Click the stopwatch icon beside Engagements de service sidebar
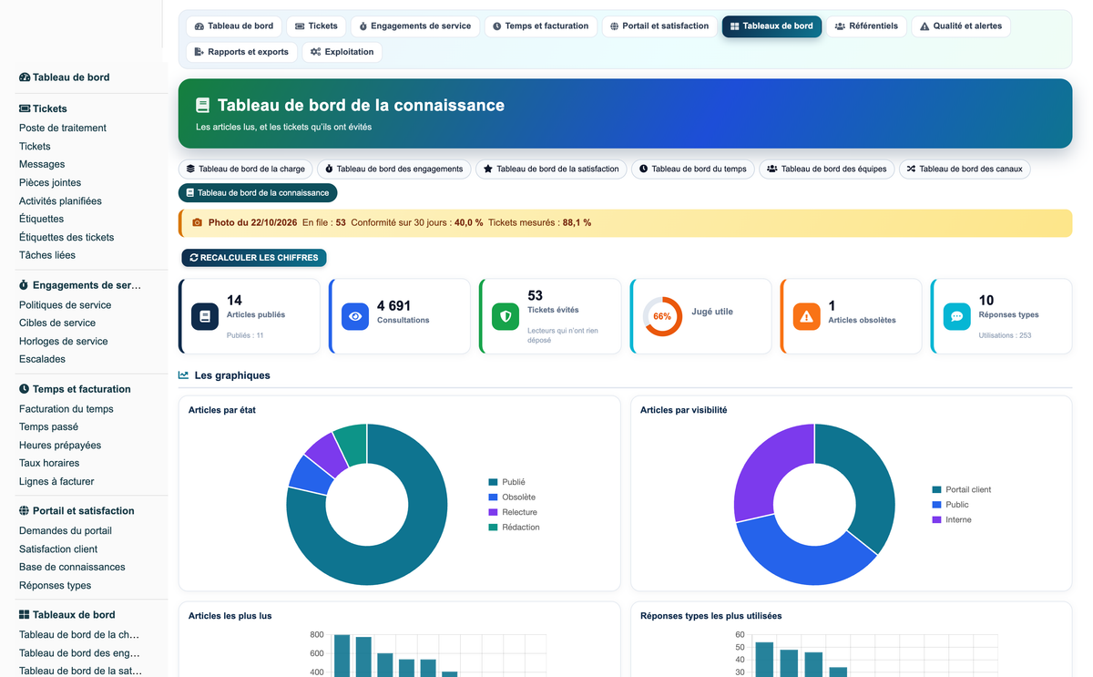1093x677 pixels. (25, 285)
